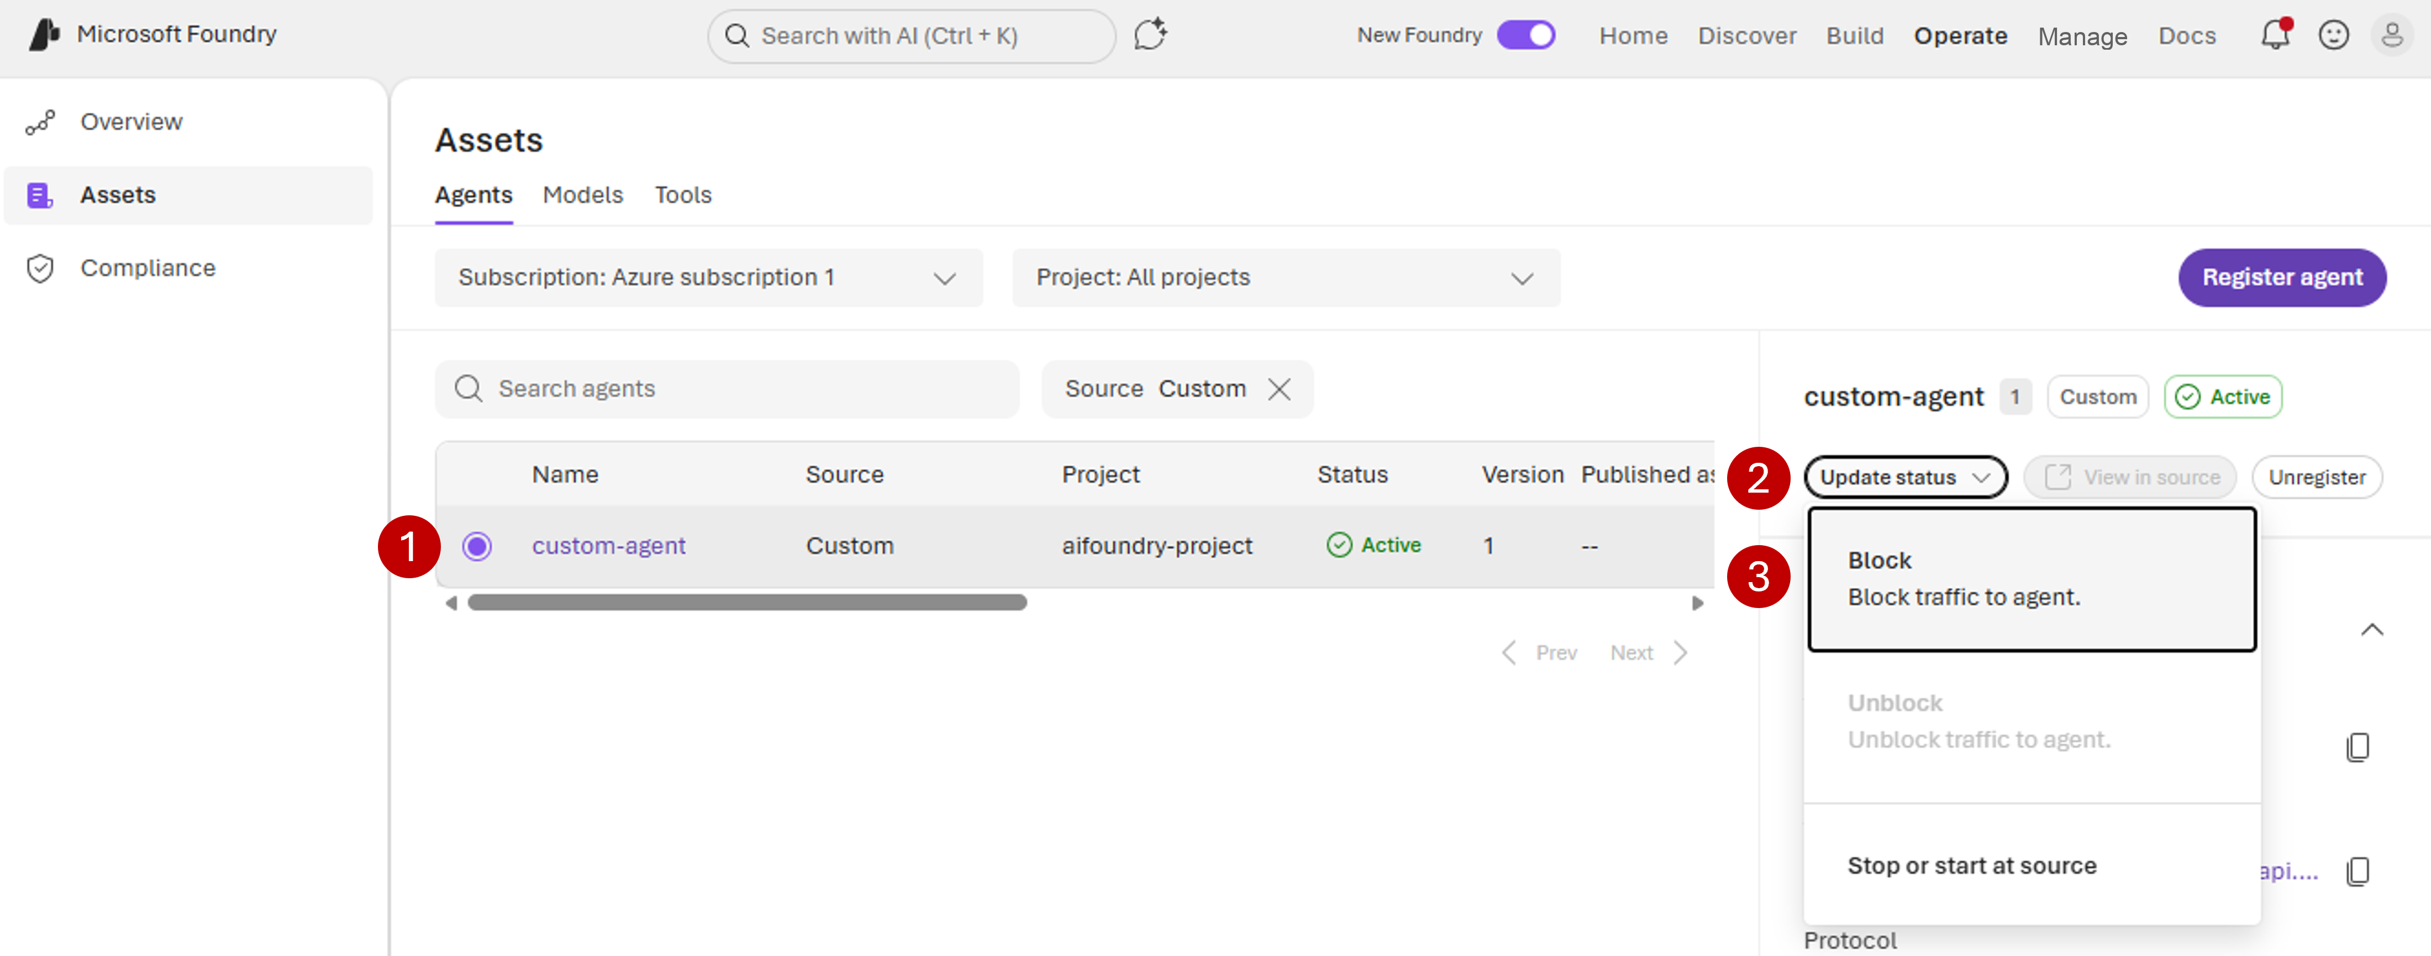The width and height of the screenshot is (2431, 956).
Task: Click the green Active check icon in table row
Action: [x=1339, y=545]
